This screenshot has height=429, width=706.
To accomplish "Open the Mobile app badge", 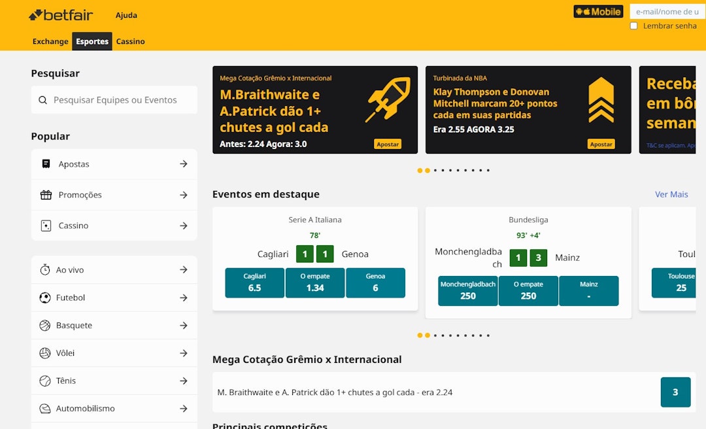I will [x=598, y=12].
